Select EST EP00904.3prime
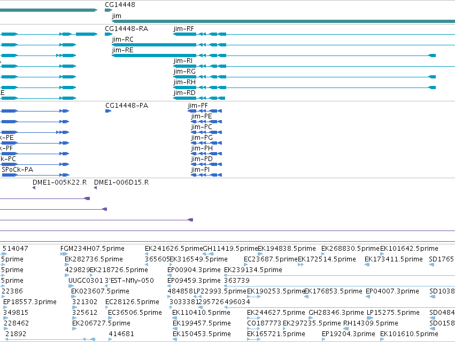 (x=194, y=270)
